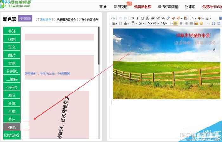Go to 首页 in top navigation

point(103,7)
